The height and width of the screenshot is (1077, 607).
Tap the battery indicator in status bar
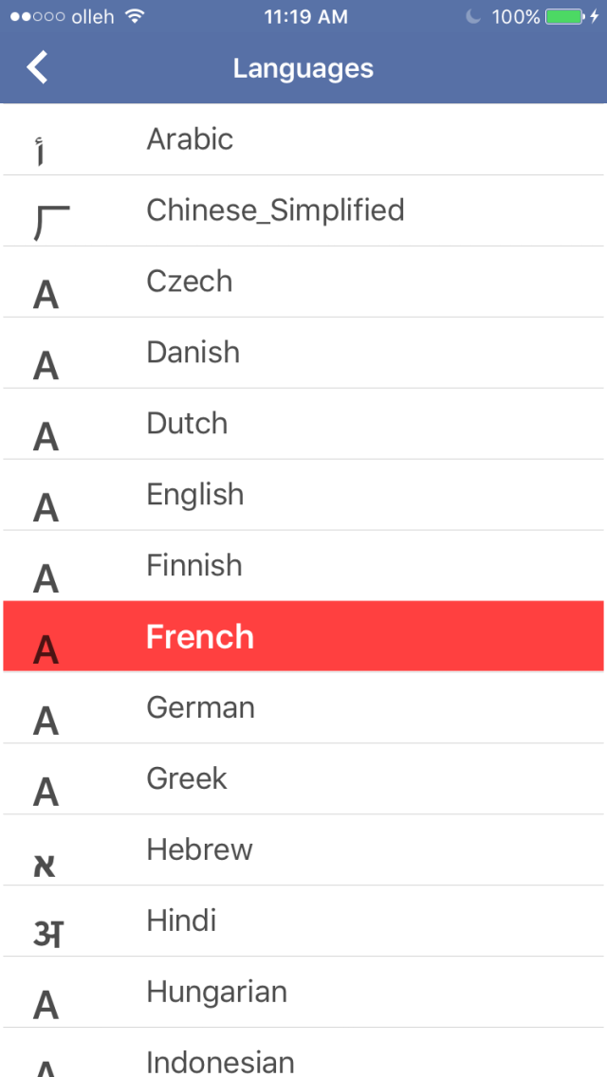pos(565,17)
